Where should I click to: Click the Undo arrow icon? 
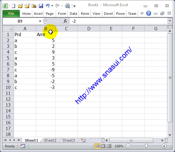click(x=48, y=6)
